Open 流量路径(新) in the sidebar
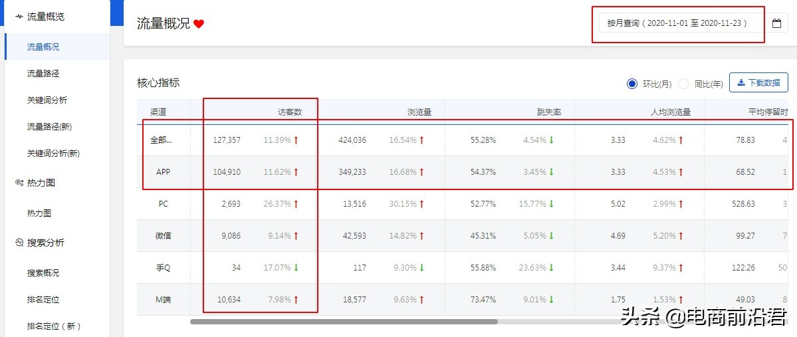The image size is (797, 337). [49, 126]
